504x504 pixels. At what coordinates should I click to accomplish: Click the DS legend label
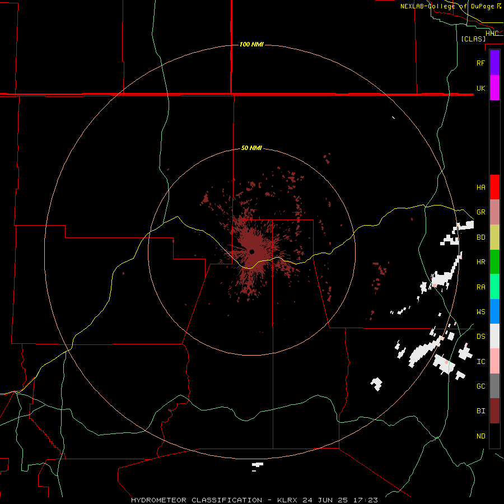point(480,337)
